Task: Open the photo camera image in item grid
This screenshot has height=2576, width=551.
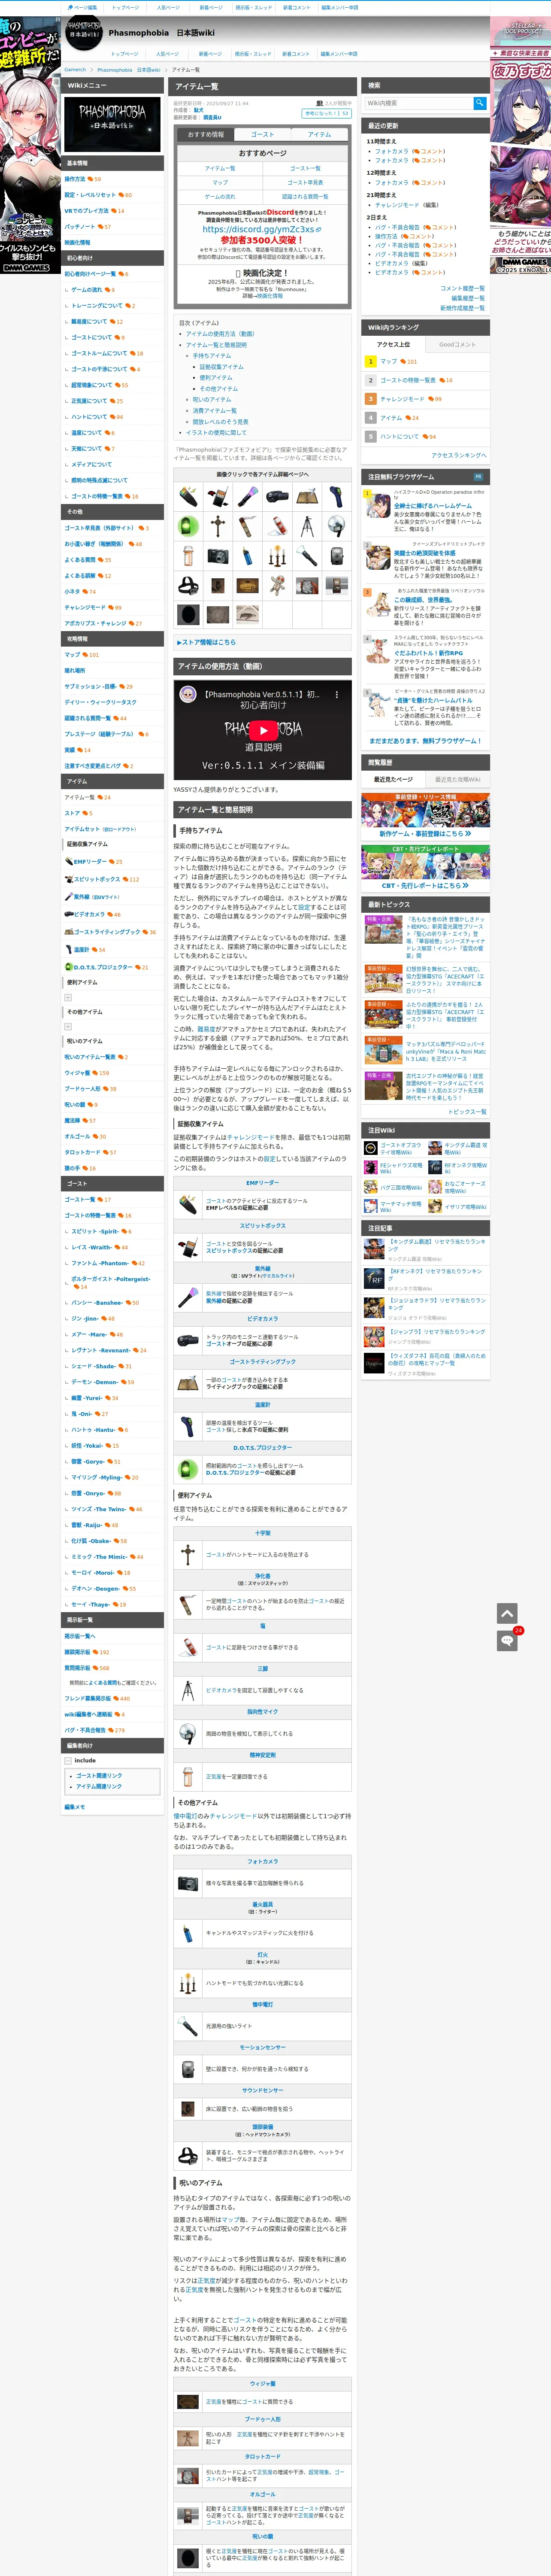Action: tap(218, 556)
